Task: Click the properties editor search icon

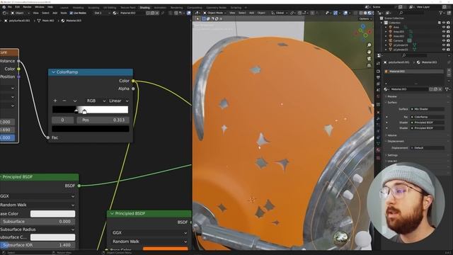Action: (x=404, y=55)
